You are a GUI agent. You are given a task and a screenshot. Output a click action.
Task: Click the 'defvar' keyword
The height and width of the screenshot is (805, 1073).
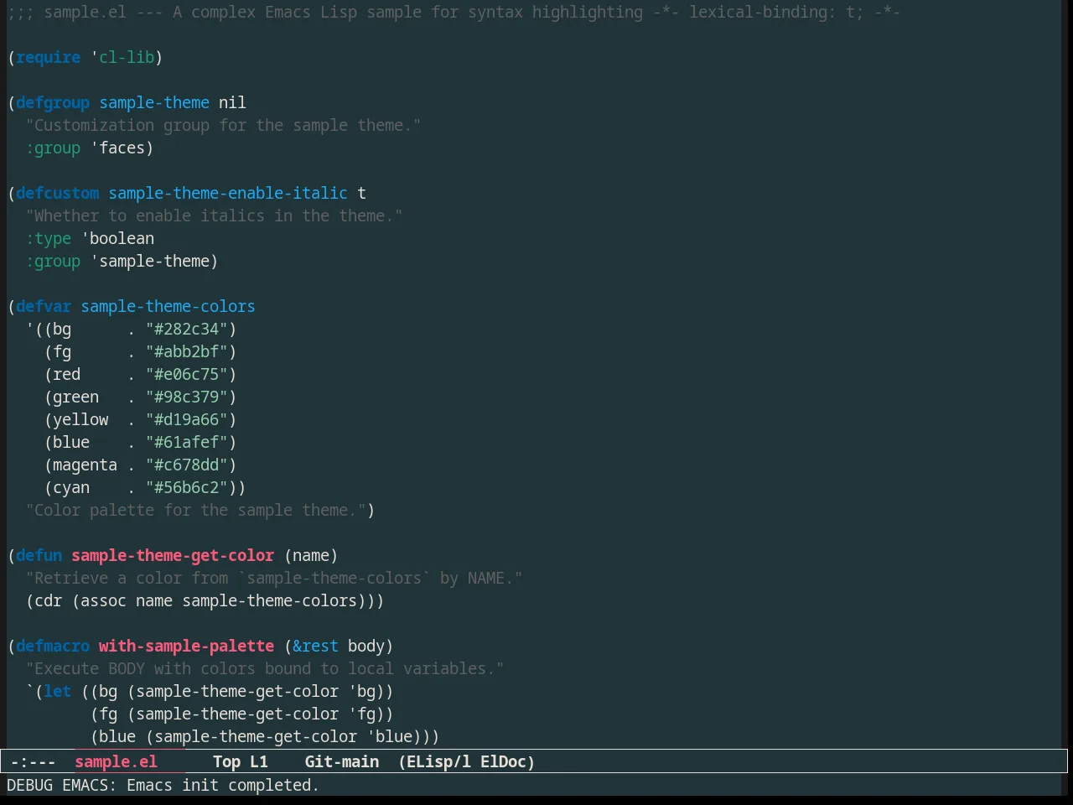44,306
